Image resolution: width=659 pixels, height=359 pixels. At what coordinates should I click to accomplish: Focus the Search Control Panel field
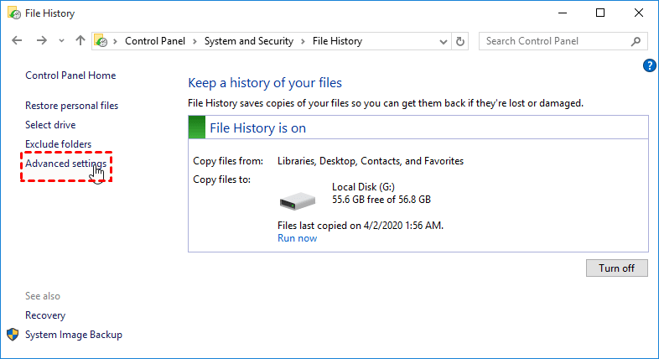(553, 41)
